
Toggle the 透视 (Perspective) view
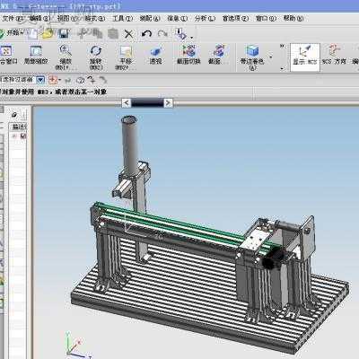[x=155, y=55]
